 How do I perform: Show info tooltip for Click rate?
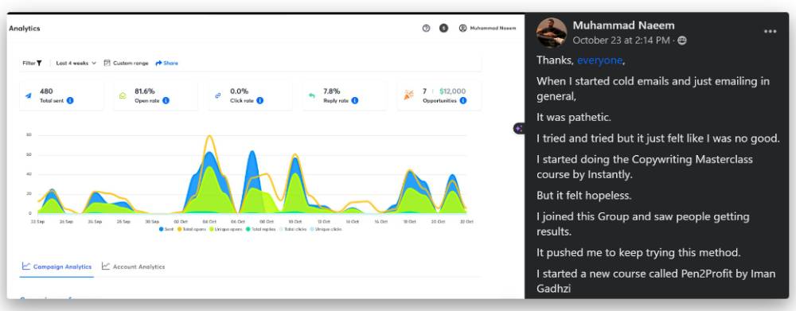click(x=260, y=100)
